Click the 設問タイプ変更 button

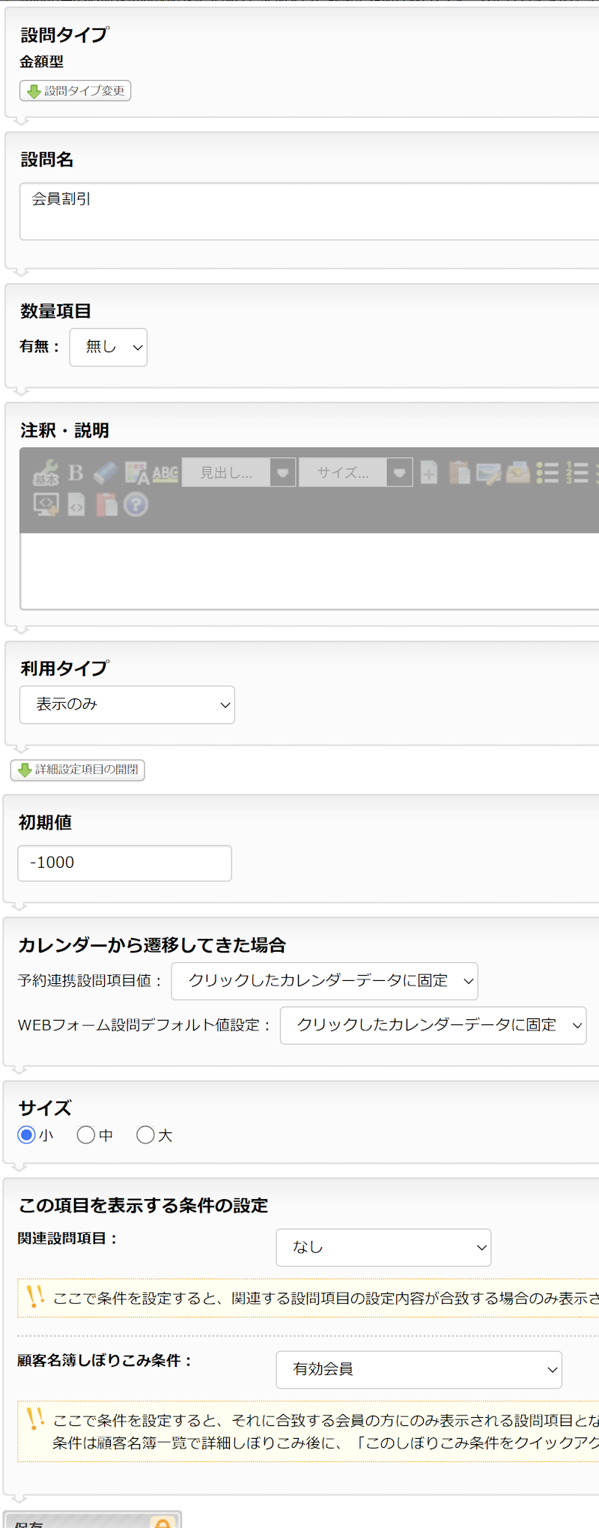pos(76,91)
